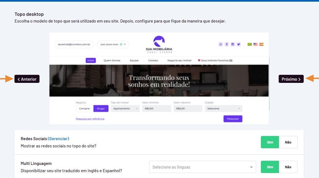
Task: Open the Gerenciar link for Redes Sociais
Action: tap(58, 139)
